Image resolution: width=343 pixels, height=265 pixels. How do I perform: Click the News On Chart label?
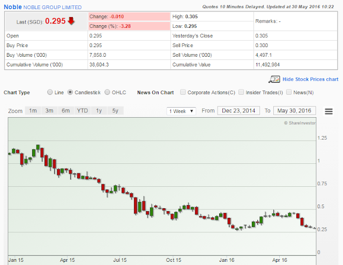[155, 93]
